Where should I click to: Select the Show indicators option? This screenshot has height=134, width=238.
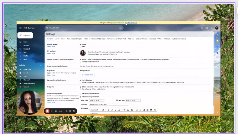click(x=80, y=83)
